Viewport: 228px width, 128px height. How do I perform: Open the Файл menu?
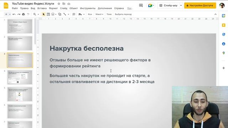point(15,8)
